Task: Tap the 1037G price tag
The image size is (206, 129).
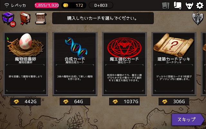Action: click(x=125, y=102)
